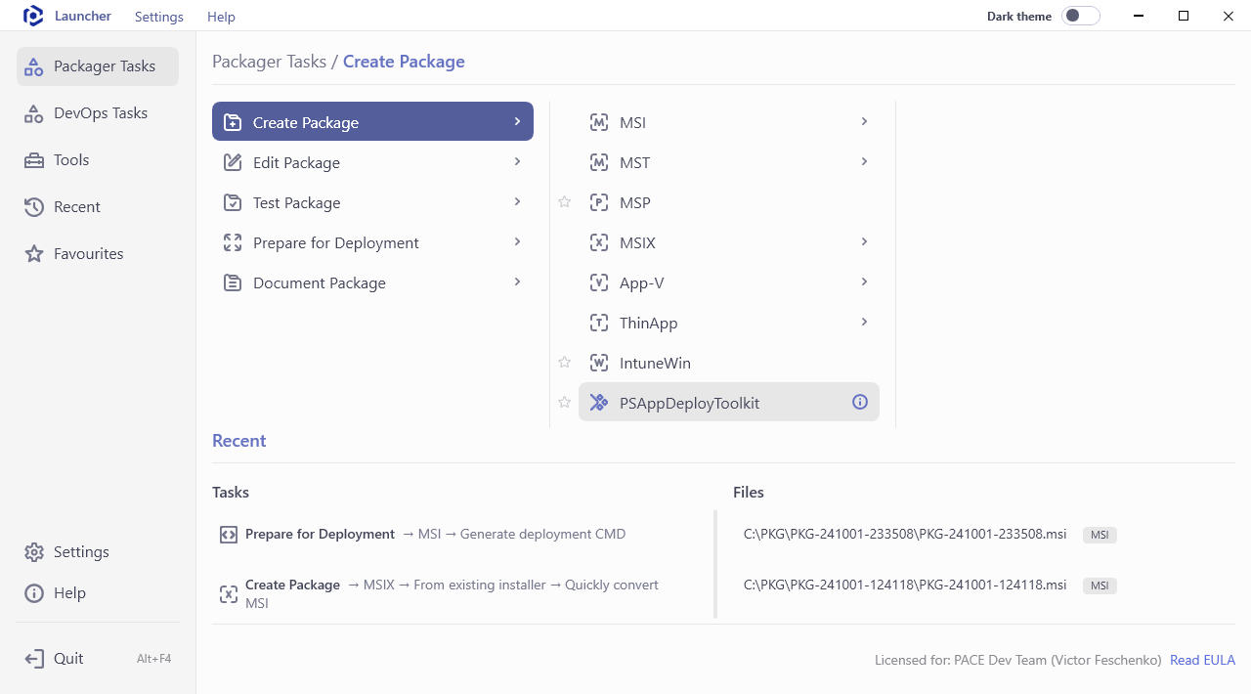Click the ThinApp format icon

[x=599, y=323]
